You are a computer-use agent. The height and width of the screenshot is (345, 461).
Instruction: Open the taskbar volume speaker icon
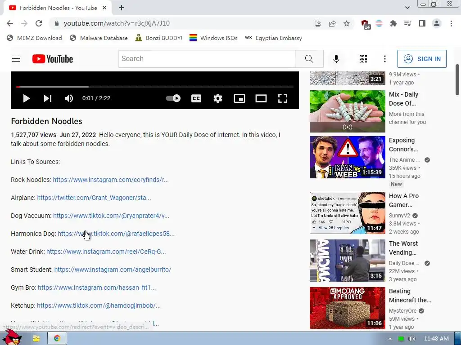tap(411, 339)
